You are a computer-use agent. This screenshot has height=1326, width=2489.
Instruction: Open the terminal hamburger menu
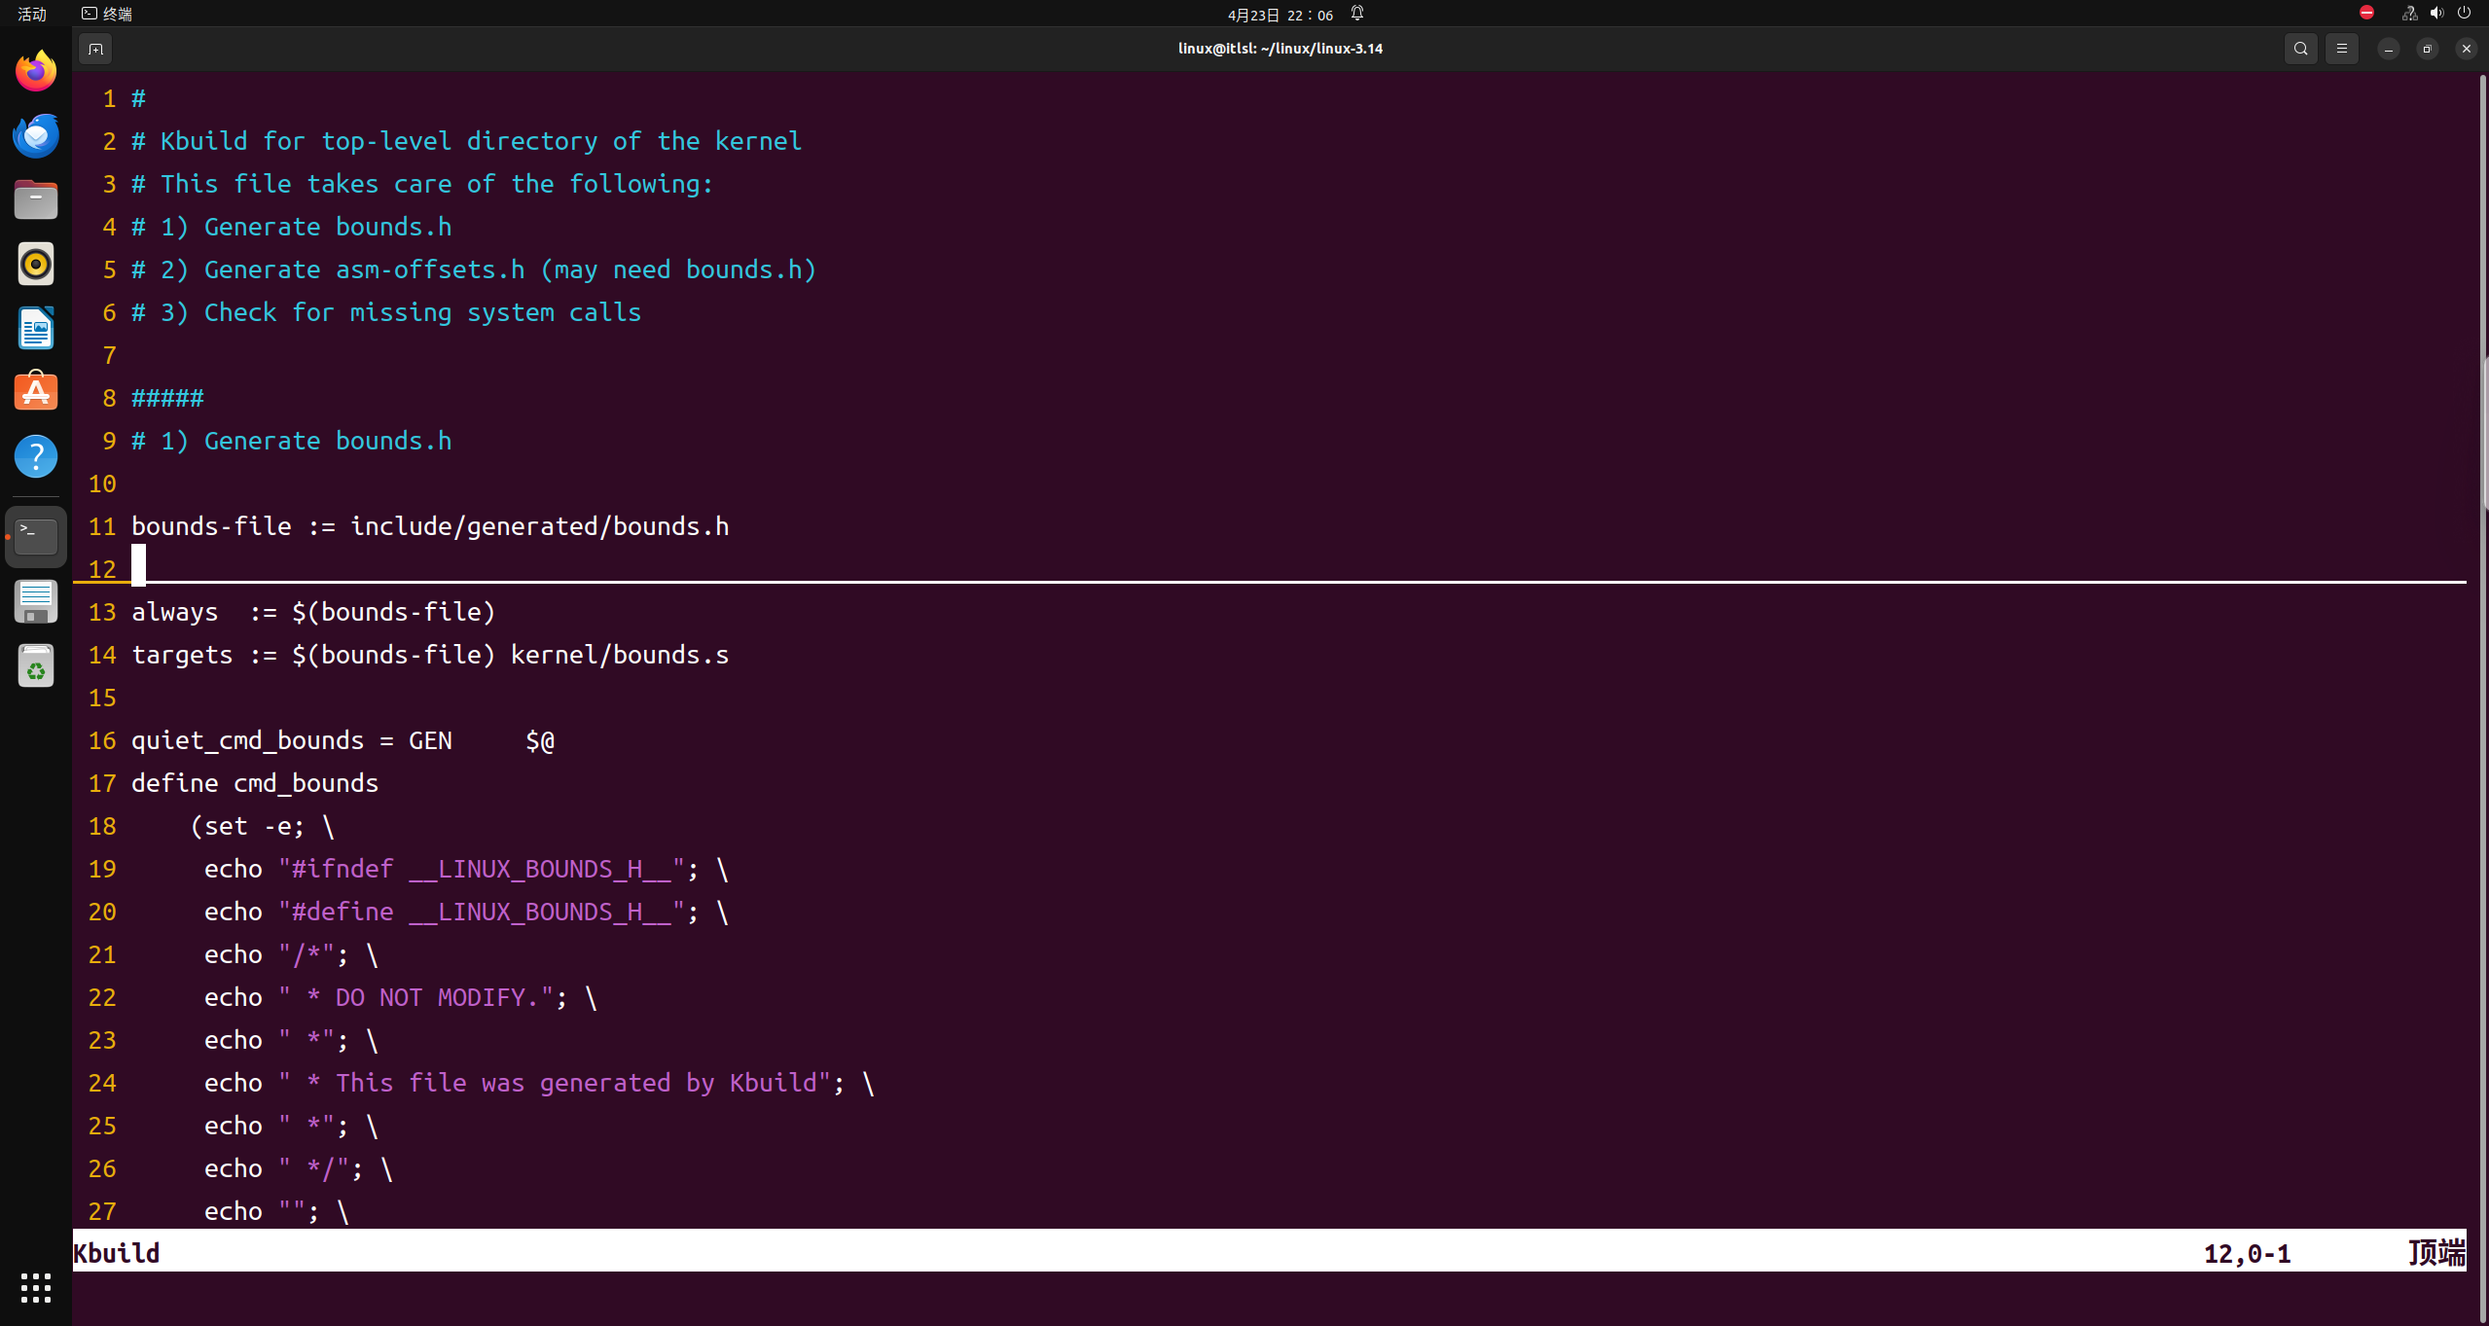[x=2342, y=49]
